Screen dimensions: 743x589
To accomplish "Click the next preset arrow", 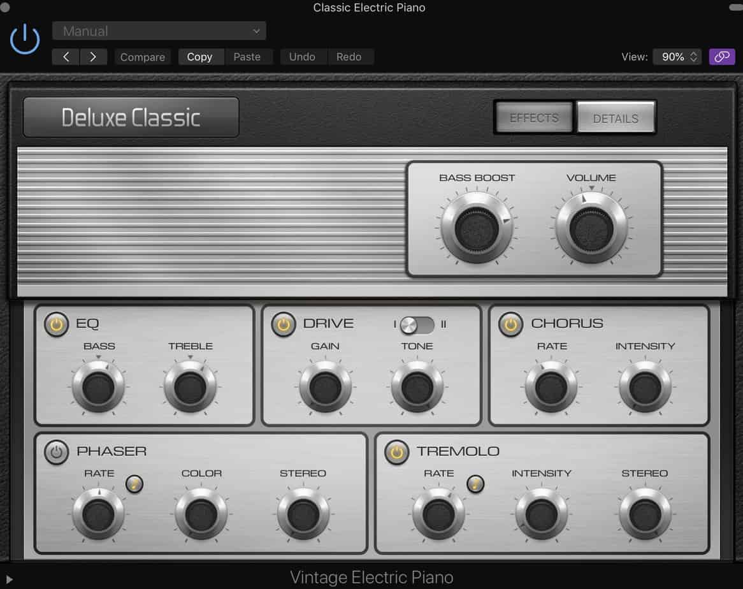I will click(94, 57).
